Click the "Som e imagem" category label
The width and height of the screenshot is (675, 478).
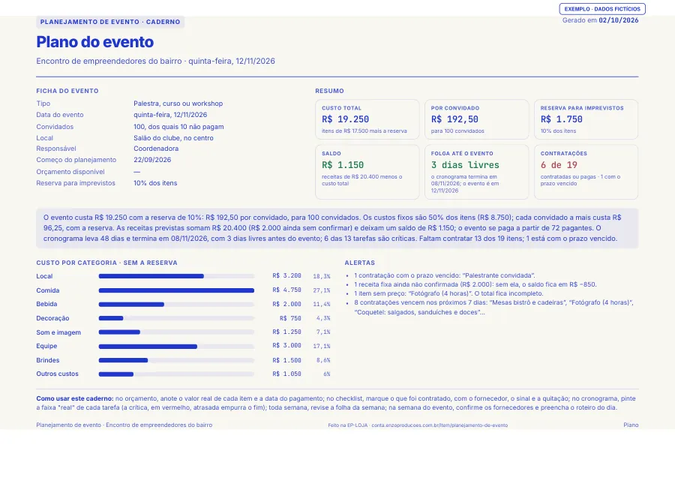[x=58, y=332]
